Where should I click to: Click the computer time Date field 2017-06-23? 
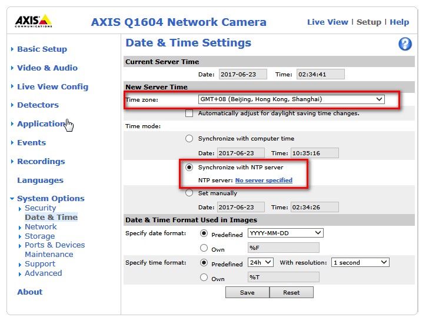click(241, 153)
